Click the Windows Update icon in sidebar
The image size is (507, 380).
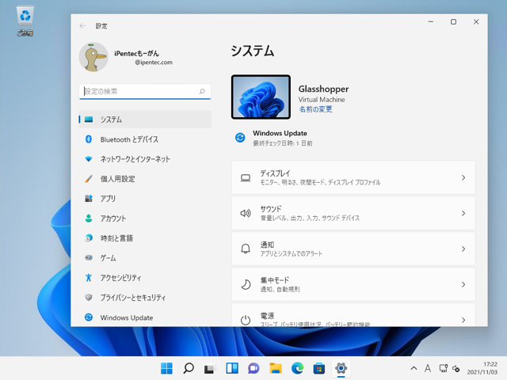tap(89, 317)
